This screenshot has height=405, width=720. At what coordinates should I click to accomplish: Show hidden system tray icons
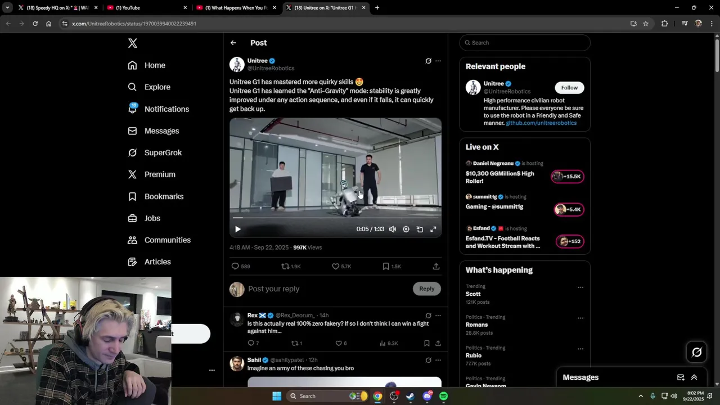(641, 396)
